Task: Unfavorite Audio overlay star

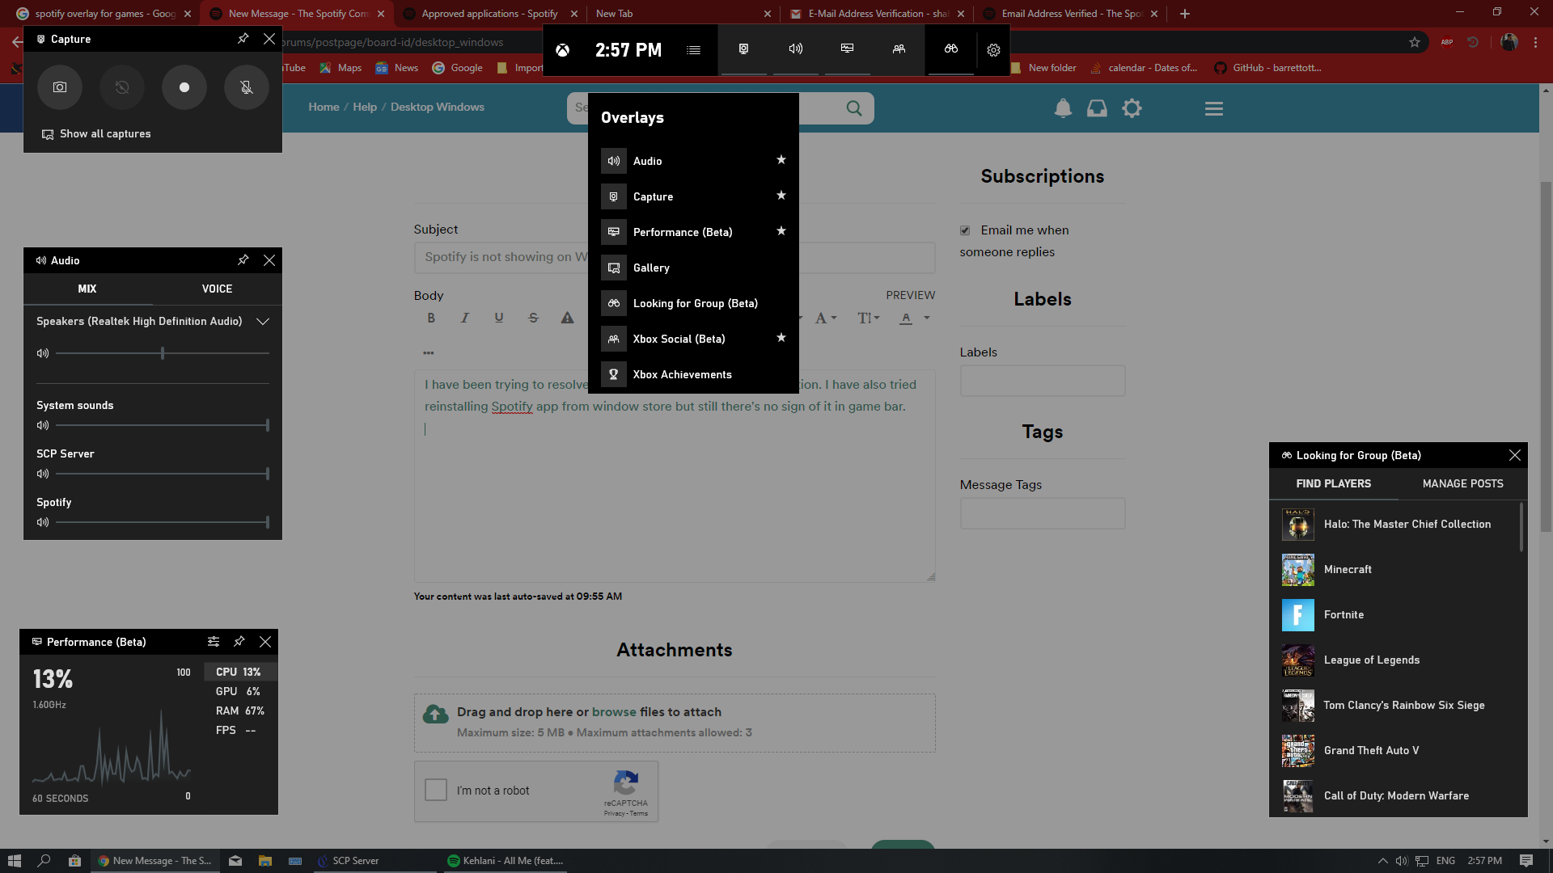Action: click(781, 160)
